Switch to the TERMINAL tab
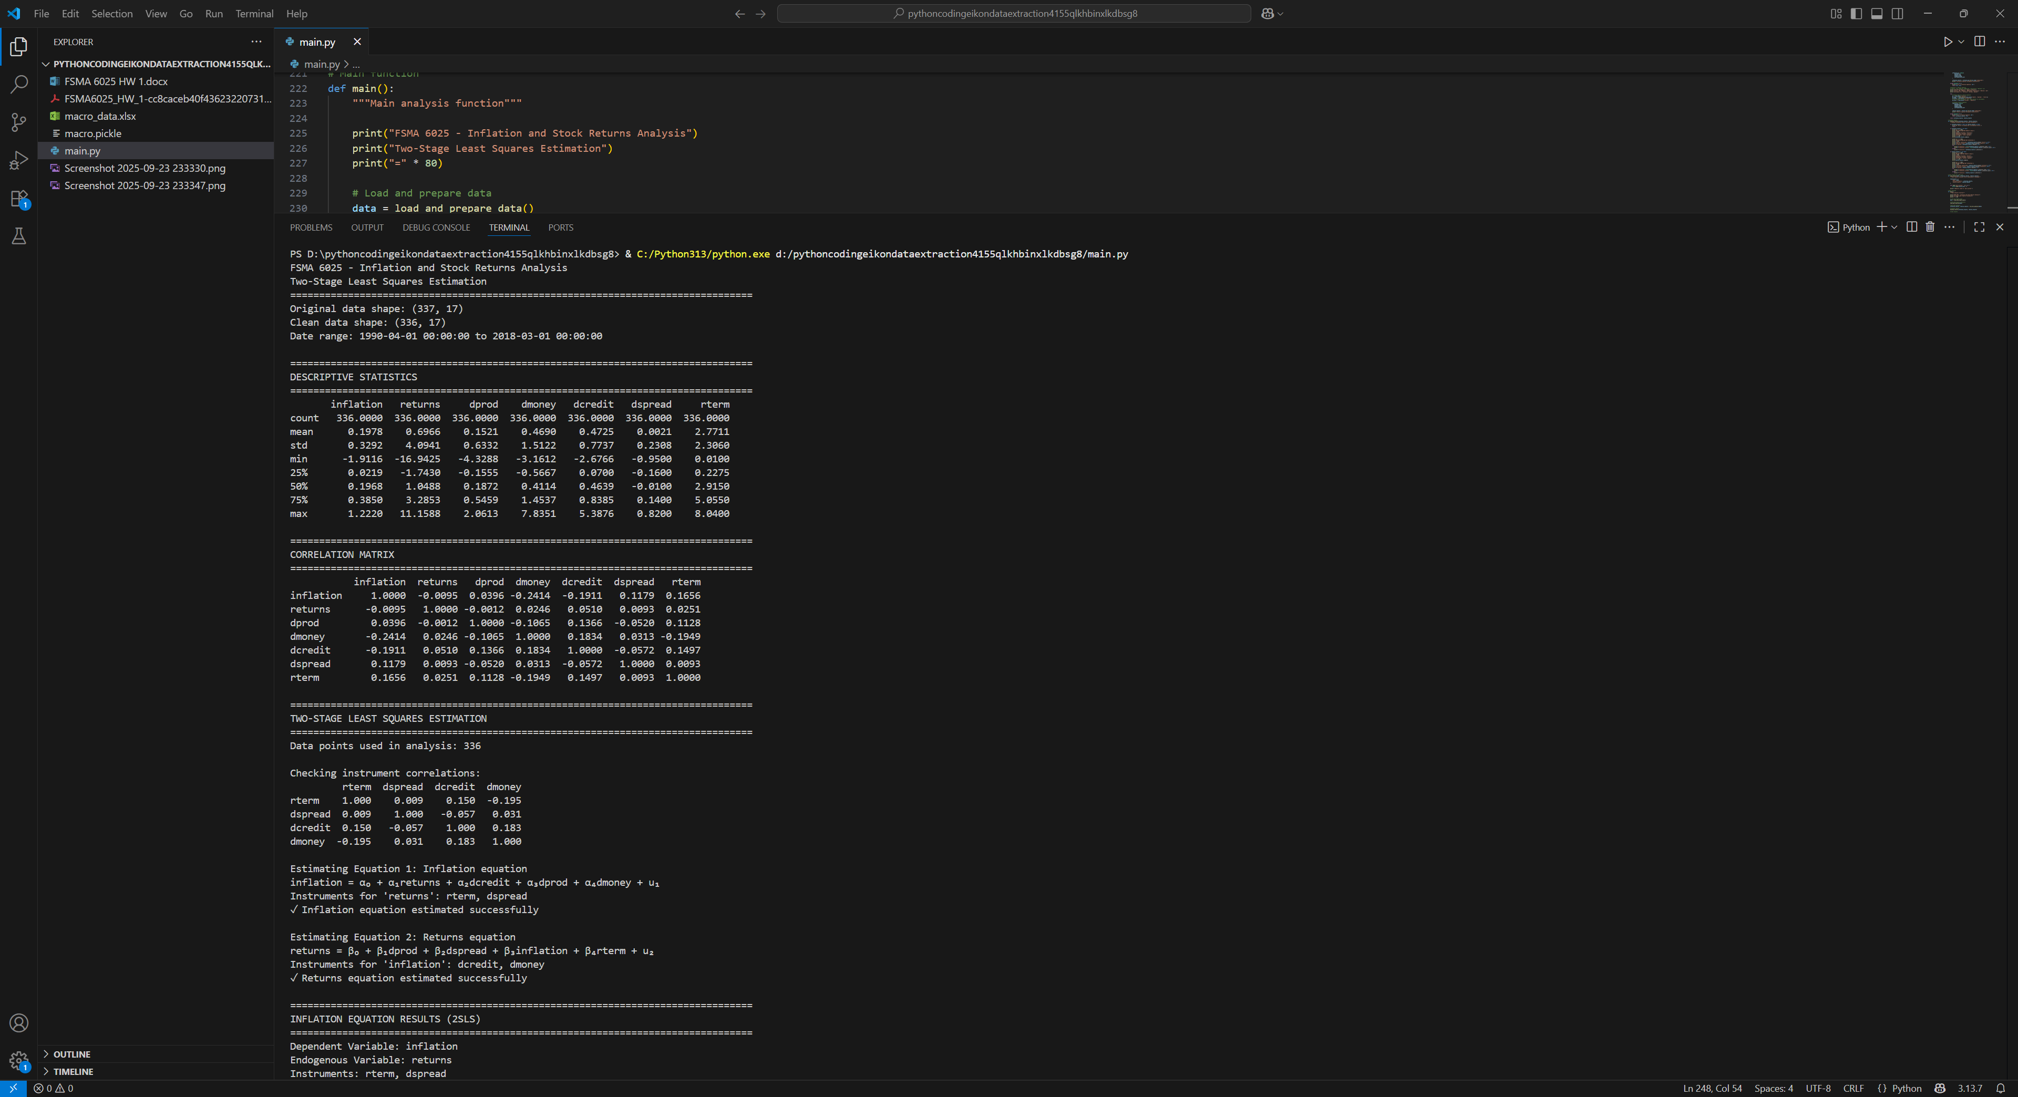2018x1097 pixels. pos(509,227)
